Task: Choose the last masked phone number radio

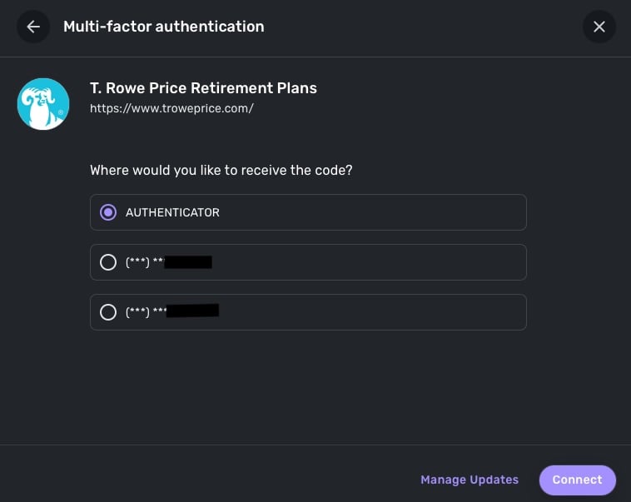Action: click(x=108, y=312)
